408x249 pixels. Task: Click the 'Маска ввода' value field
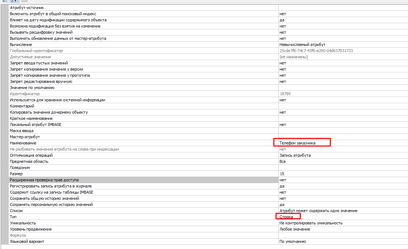tap(343, 131)
